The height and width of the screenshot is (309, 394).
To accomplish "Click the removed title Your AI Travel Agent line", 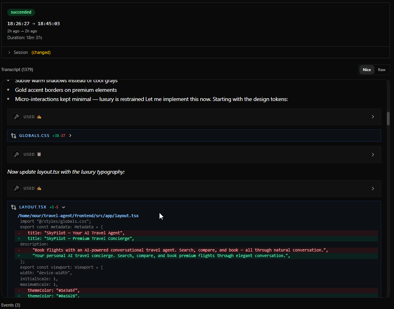I will pos(196,233).
